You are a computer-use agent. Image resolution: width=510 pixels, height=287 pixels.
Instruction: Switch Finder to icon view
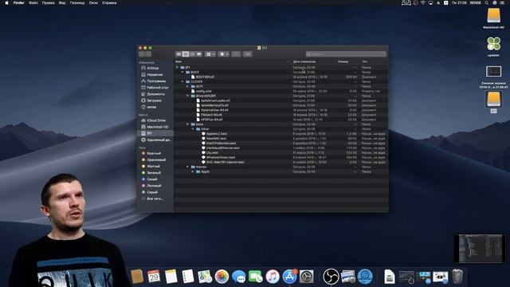click(x=178, y=54)
